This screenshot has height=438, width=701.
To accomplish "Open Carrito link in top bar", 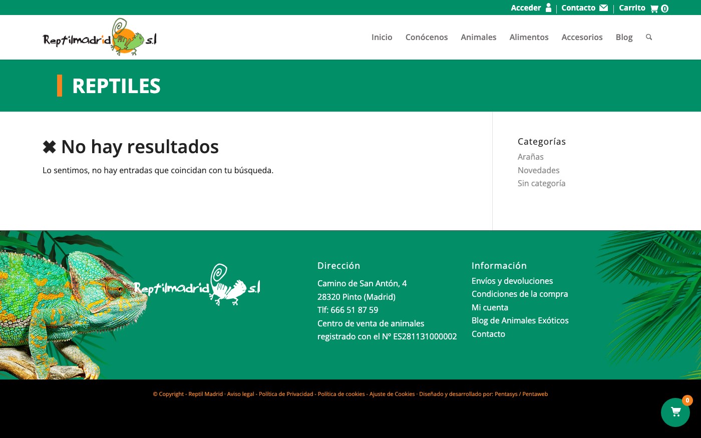I will point(632,8).
